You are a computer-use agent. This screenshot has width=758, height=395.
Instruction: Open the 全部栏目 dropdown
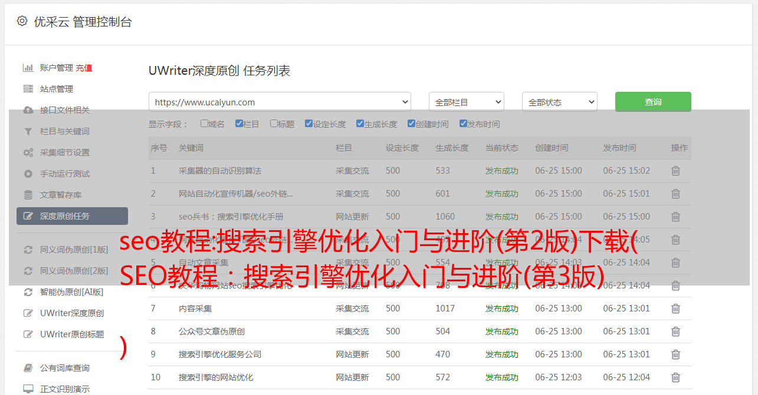coord(466,102)
